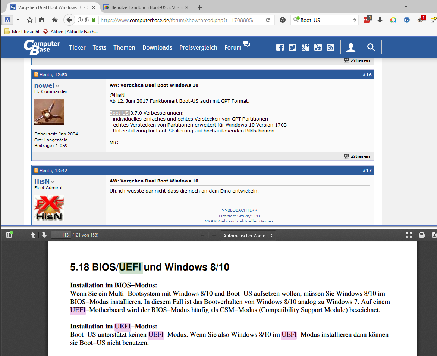Print the PDF document
Viewport: 437px width, 356px height.
coord(422,235)
